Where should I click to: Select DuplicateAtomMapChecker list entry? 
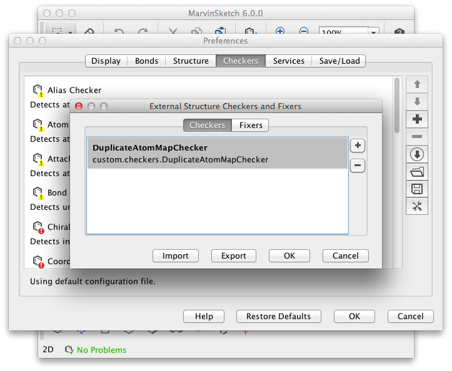point(216,154)
